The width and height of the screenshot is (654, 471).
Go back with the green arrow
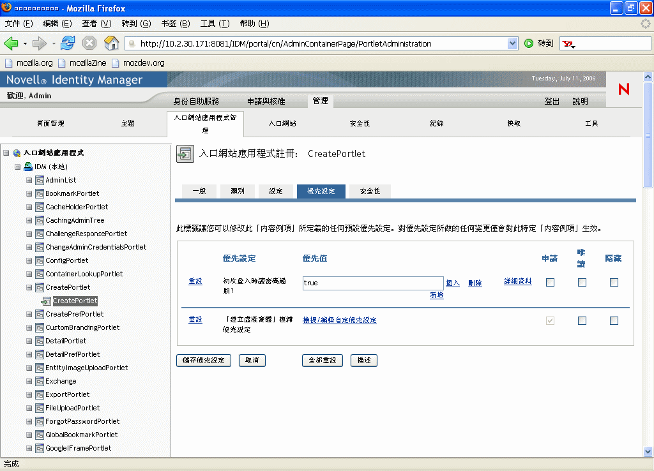coord(11,43)
